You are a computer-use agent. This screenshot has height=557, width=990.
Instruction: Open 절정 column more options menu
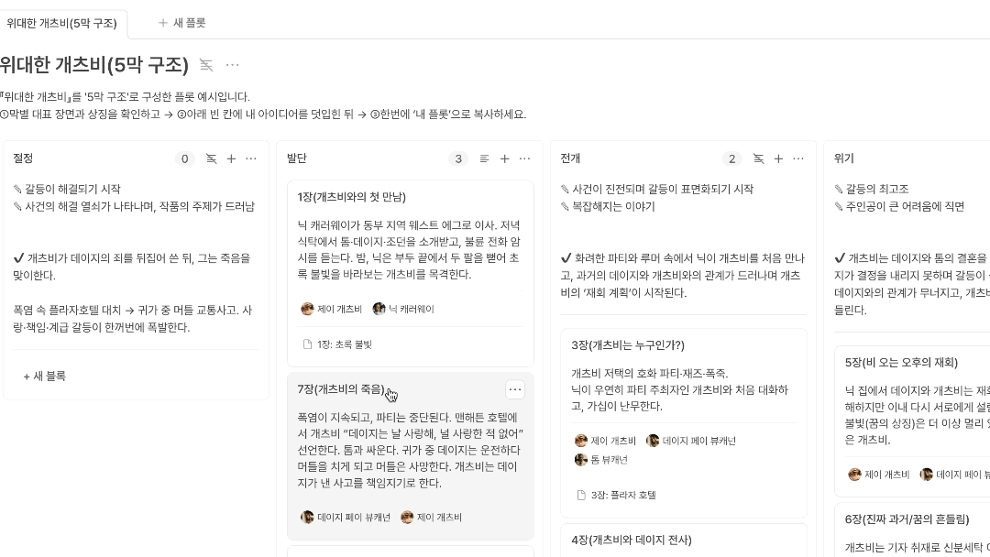coord(250,159)
